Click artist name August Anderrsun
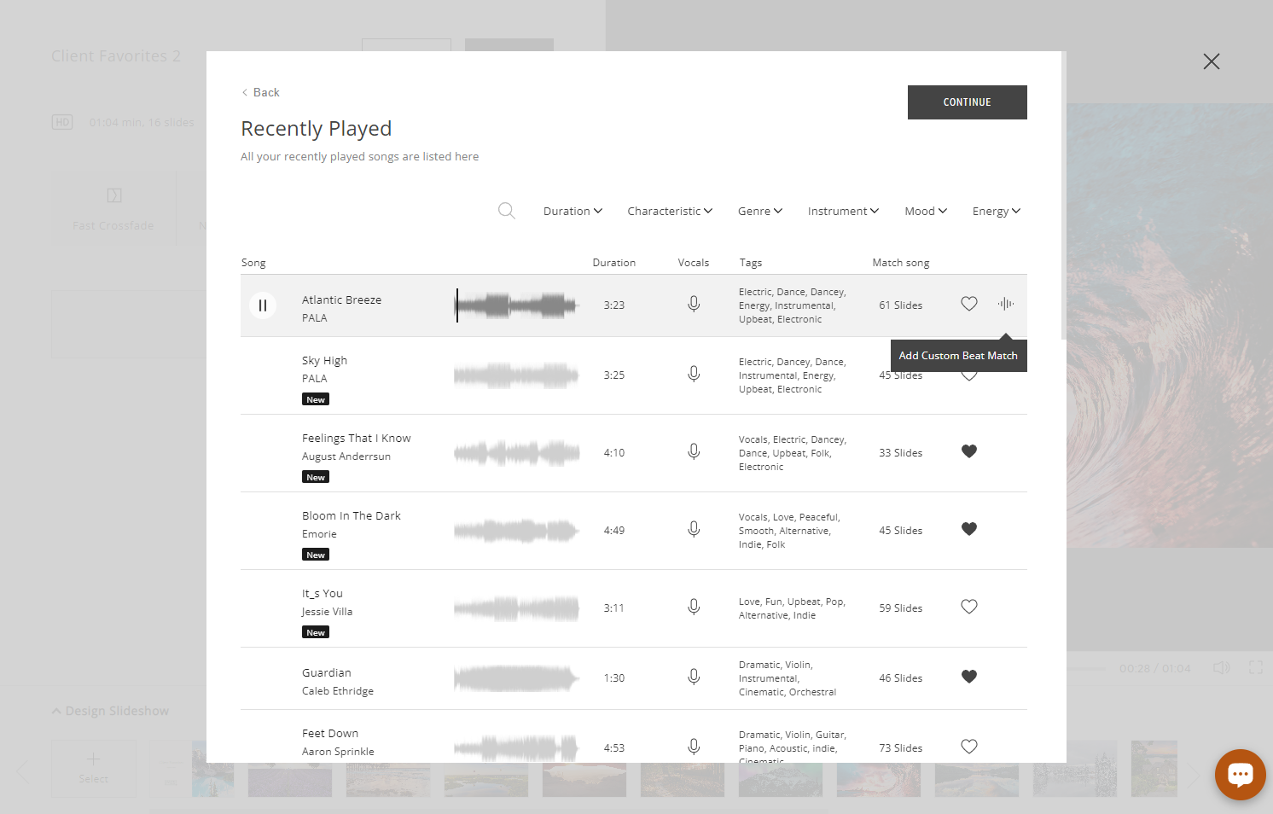The height and width of the screenshot is (814, 1273). click(x=346, y=456)
